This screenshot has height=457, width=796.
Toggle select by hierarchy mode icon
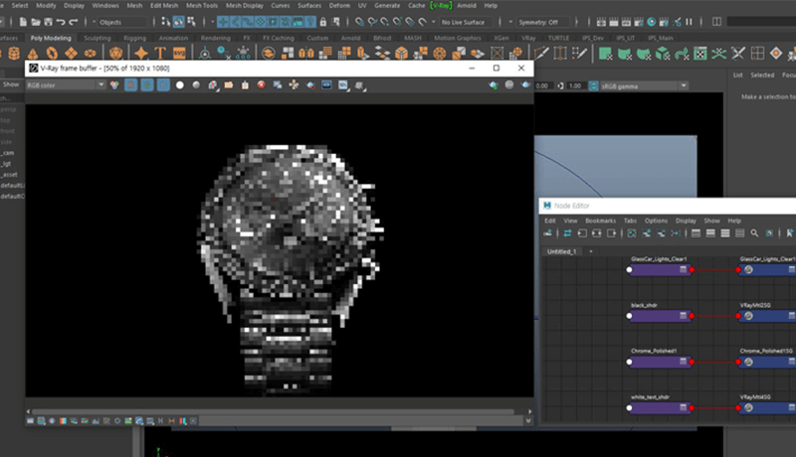[166, 22]
